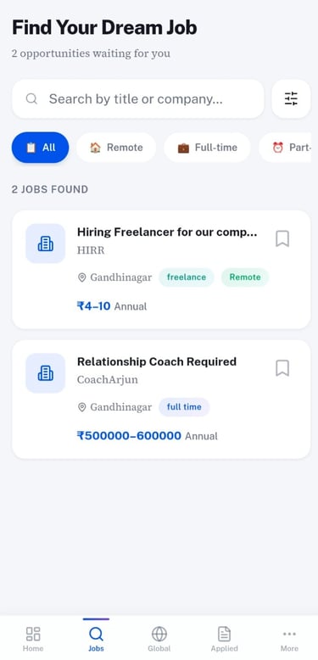This screenshot has width=318, height=660.
Task: Click the full time tag on CoachArjun job
Action: [x=184, y=407]
